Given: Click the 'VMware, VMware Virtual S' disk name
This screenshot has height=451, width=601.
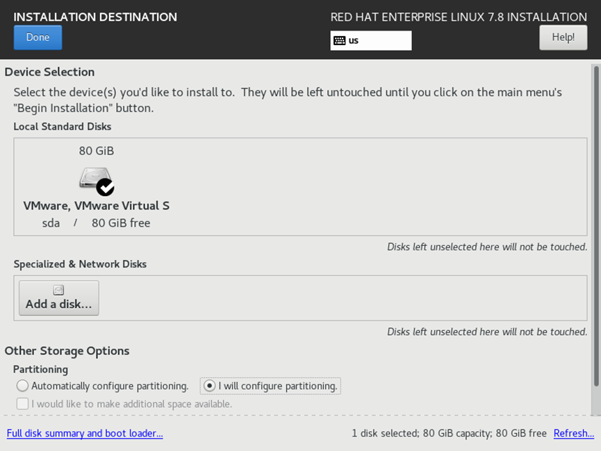Looking at the screenshot, I should tap(97, 206).
